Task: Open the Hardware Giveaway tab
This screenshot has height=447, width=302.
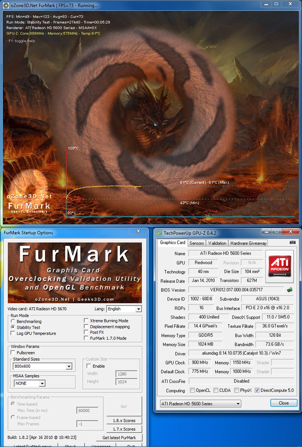Action: pos(248,243)
